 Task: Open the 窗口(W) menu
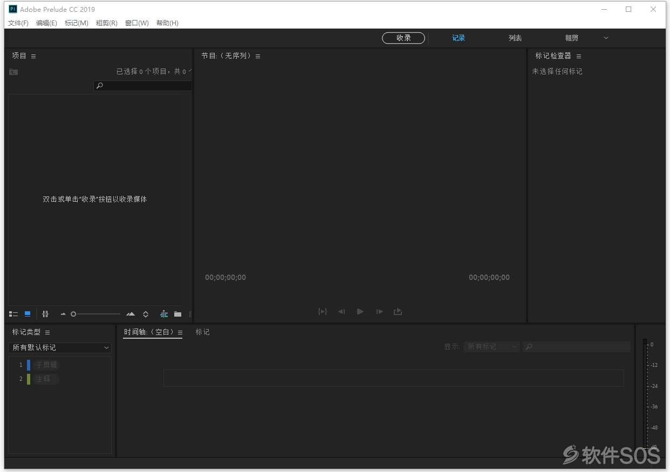tap(137, 23)
